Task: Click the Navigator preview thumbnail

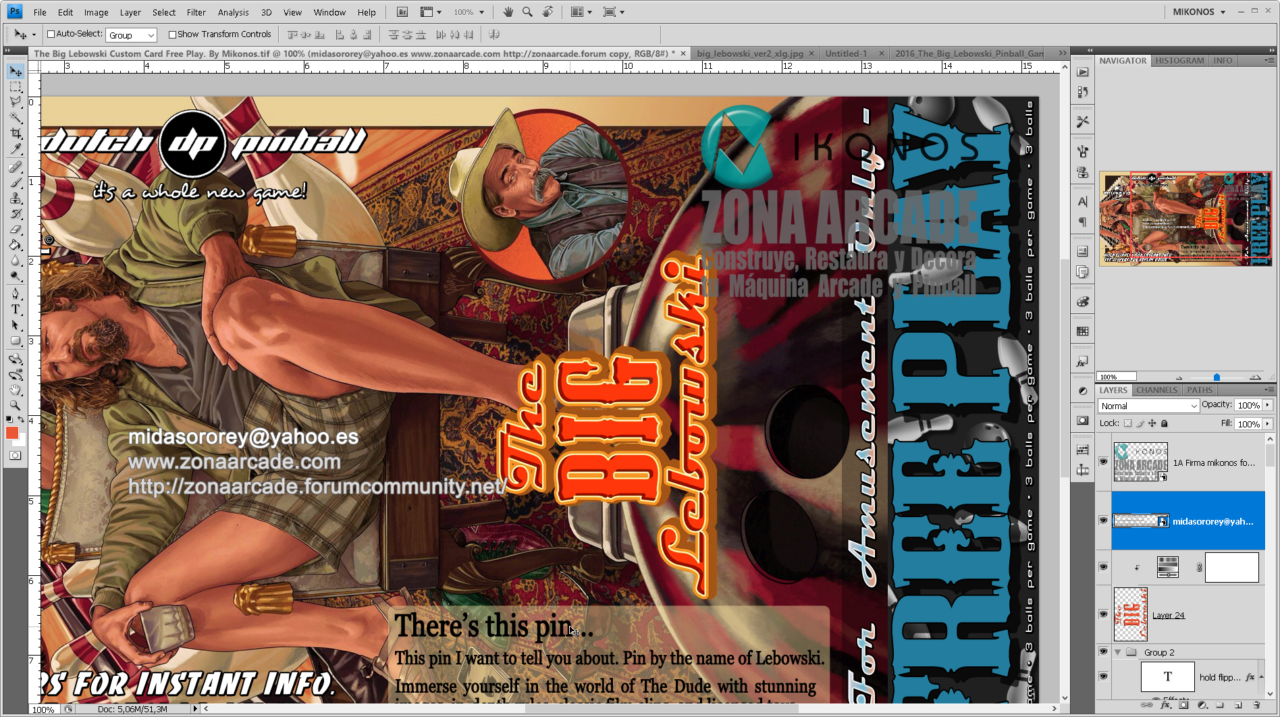Action: (1185, 219)
